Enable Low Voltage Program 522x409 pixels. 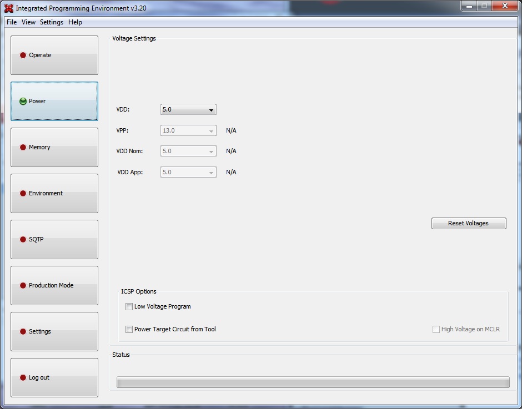129,306
